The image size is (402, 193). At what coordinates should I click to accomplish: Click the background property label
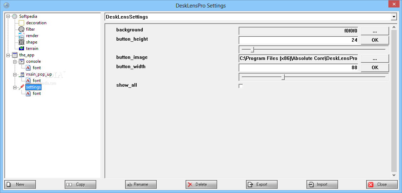[129, 30]
